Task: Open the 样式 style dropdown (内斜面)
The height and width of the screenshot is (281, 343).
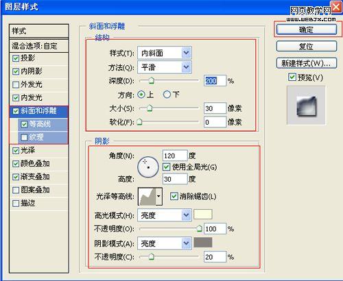Action: 165,53
